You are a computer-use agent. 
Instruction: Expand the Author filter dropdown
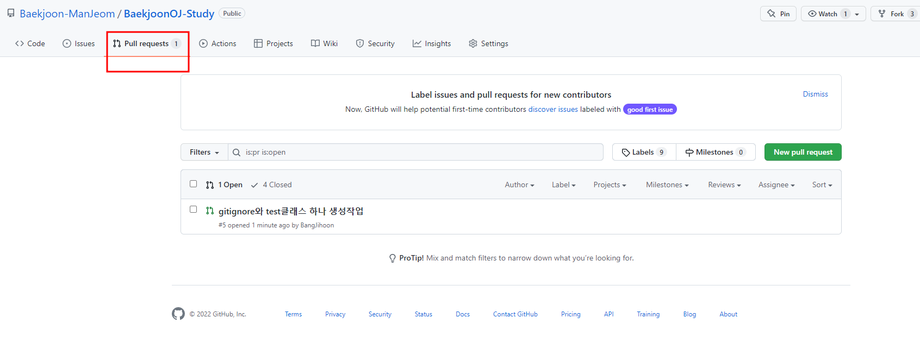tap(519, 185)
